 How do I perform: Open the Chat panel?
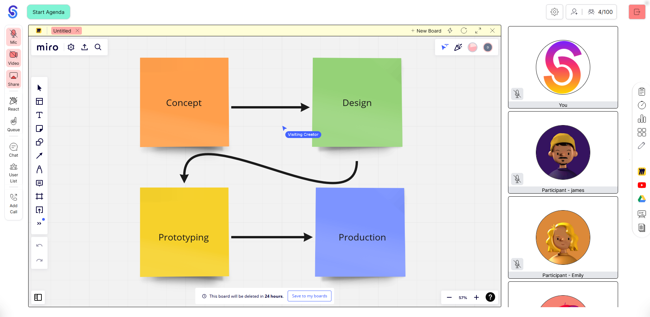[14, 150]
